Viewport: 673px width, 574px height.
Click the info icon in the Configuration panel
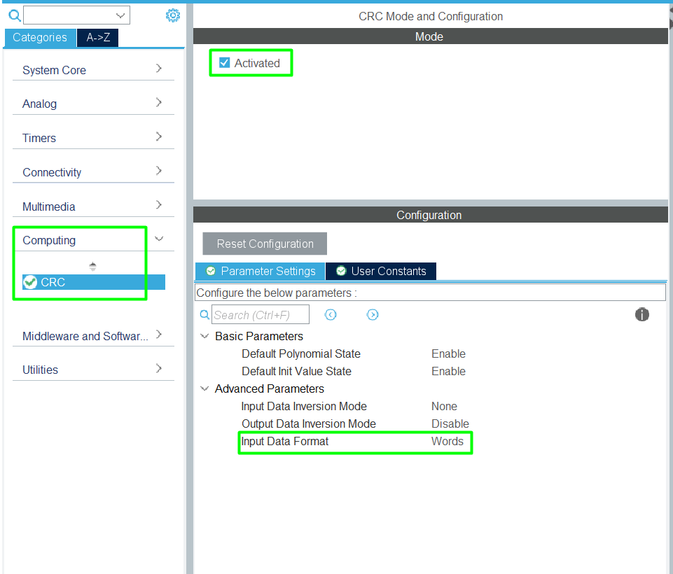(641, 314)
